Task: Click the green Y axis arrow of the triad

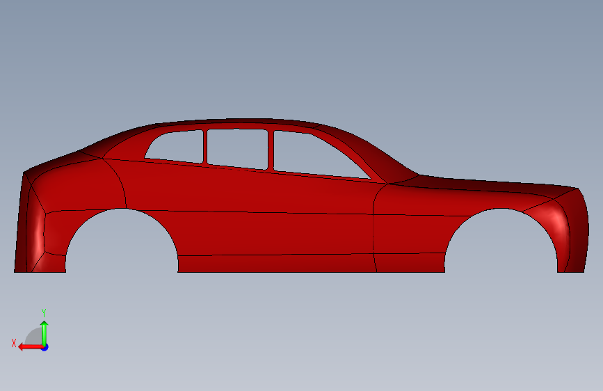Action: coord(45,333)
